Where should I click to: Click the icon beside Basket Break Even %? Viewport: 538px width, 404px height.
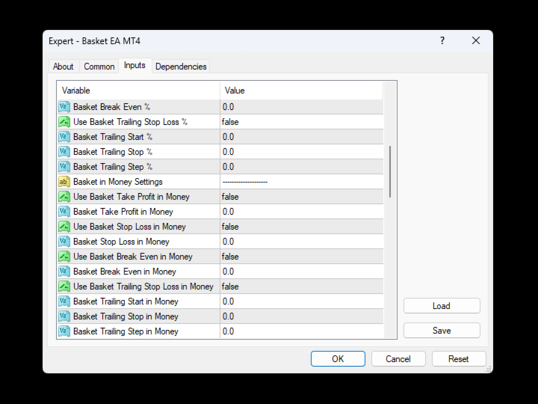[x=64, y=107]
